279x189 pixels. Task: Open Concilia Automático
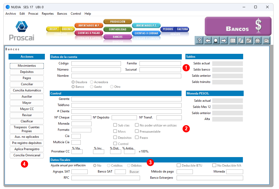[x=27, y=90]
